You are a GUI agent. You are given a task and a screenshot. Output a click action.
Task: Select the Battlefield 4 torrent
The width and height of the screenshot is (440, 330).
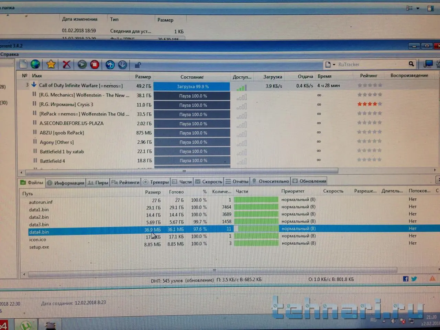[52, 161]
